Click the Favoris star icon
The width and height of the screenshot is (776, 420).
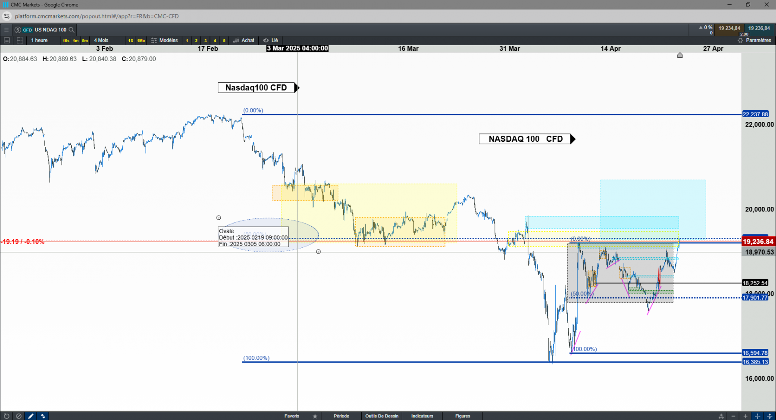315,416
